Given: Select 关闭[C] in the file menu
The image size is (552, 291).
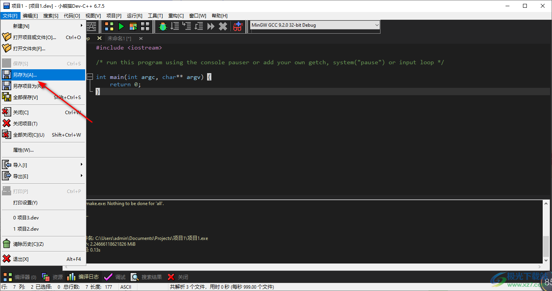Looking at the screenshot, I should [43, 112].
